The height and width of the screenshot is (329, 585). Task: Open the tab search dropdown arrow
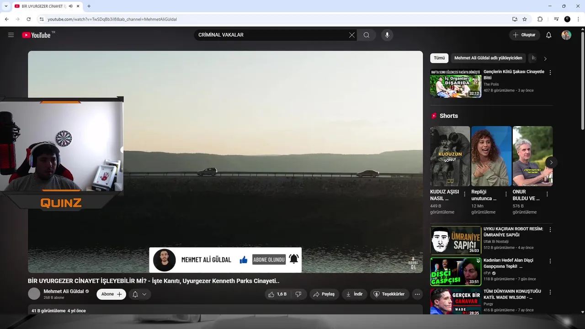[x=6, y=6]
